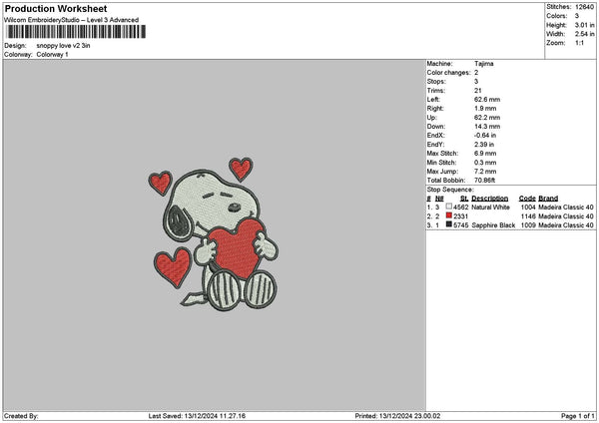
Task: Click the 'Printed: 13/12/2024' footer text
Action: pos(397,416)
